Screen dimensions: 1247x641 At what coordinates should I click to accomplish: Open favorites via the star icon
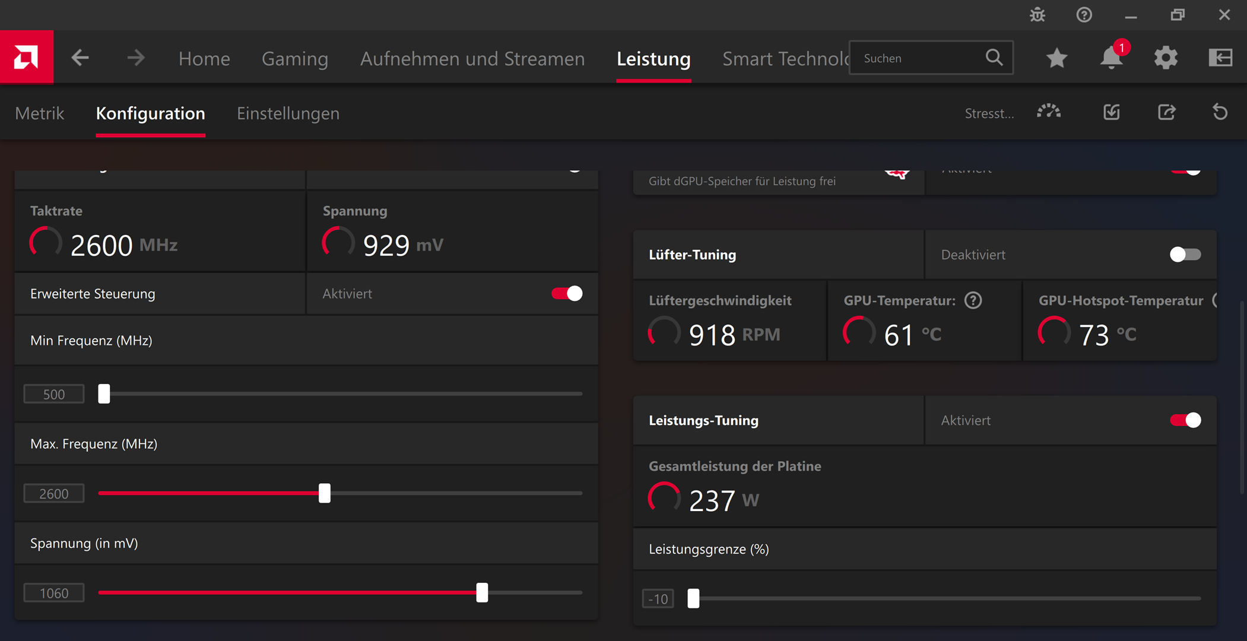(x=1056, y=58)
